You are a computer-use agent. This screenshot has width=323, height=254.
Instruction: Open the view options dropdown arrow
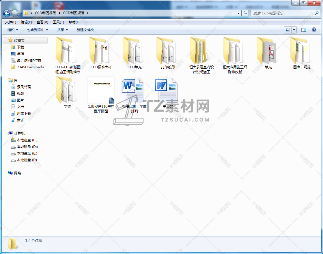294,30
